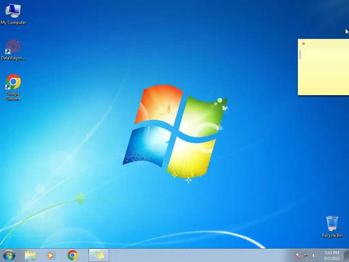Select the Google Chrome desktop shortcut

pos(13,87)
